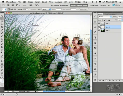123x96 pixels.
Task: Select the Rectangular Marquee tool in toolbox
Action: (x=2, y=19)
